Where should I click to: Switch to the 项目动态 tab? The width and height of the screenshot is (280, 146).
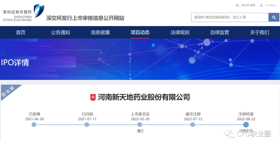(x=140, y=32)
